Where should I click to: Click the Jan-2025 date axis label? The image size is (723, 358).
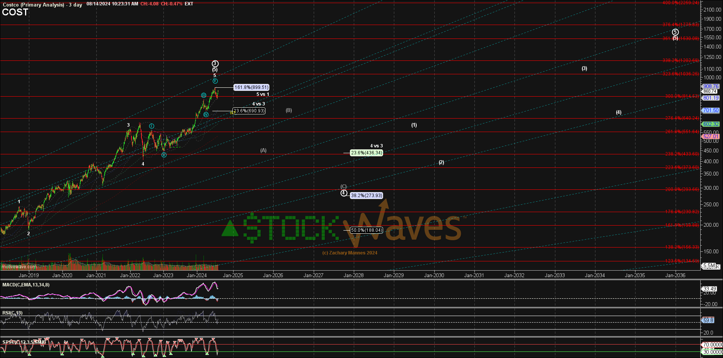coord(233,275)
